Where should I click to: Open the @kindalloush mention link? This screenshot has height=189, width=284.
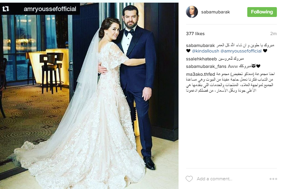tap(205, 51)
